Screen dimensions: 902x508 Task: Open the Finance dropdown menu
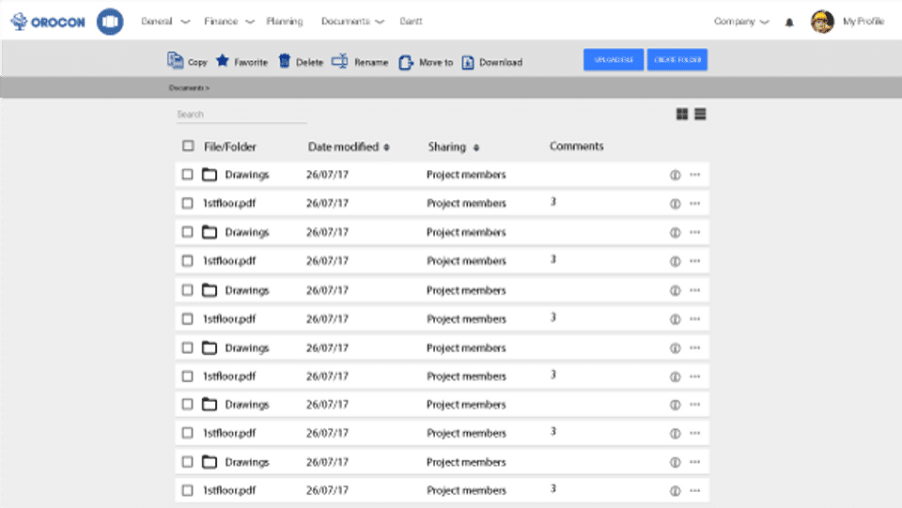pyautogui.click(x=228, y=21)
